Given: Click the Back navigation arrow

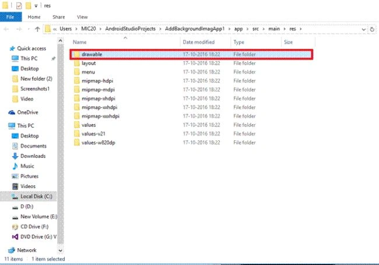Looking at the screenshot, I should (6, 29).
